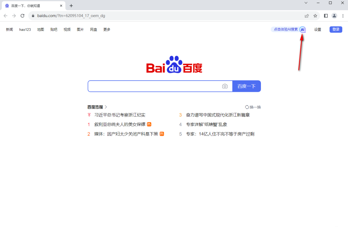Image resolution: width=348 pixels, height=227 pixels.
Task: Click the browser forward arrow
Action: pos(14,16)
